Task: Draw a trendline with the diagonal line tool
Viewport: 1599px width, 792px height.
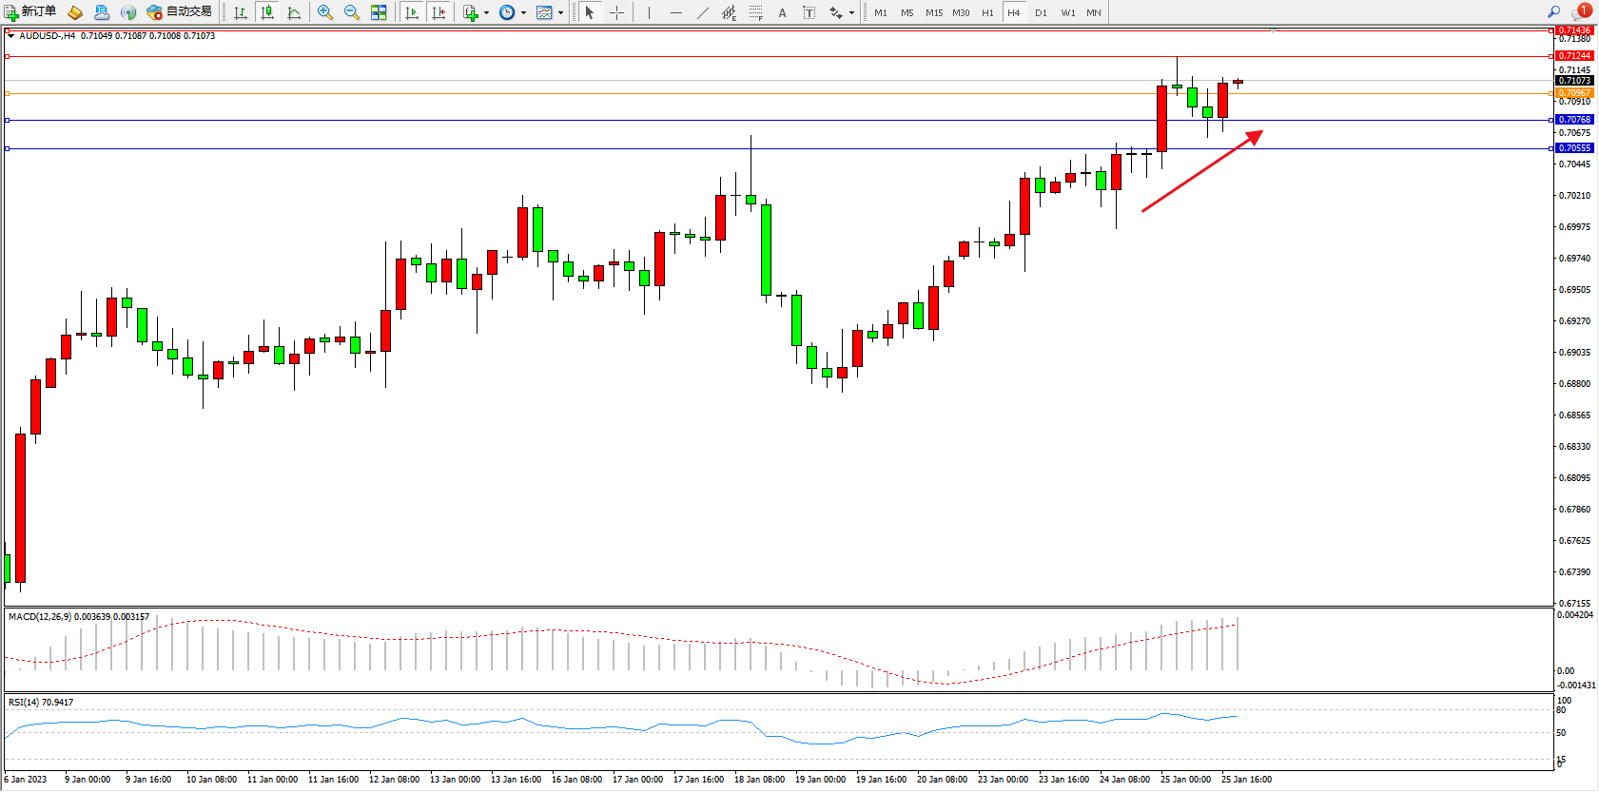Action: click(x=702, y=12)
